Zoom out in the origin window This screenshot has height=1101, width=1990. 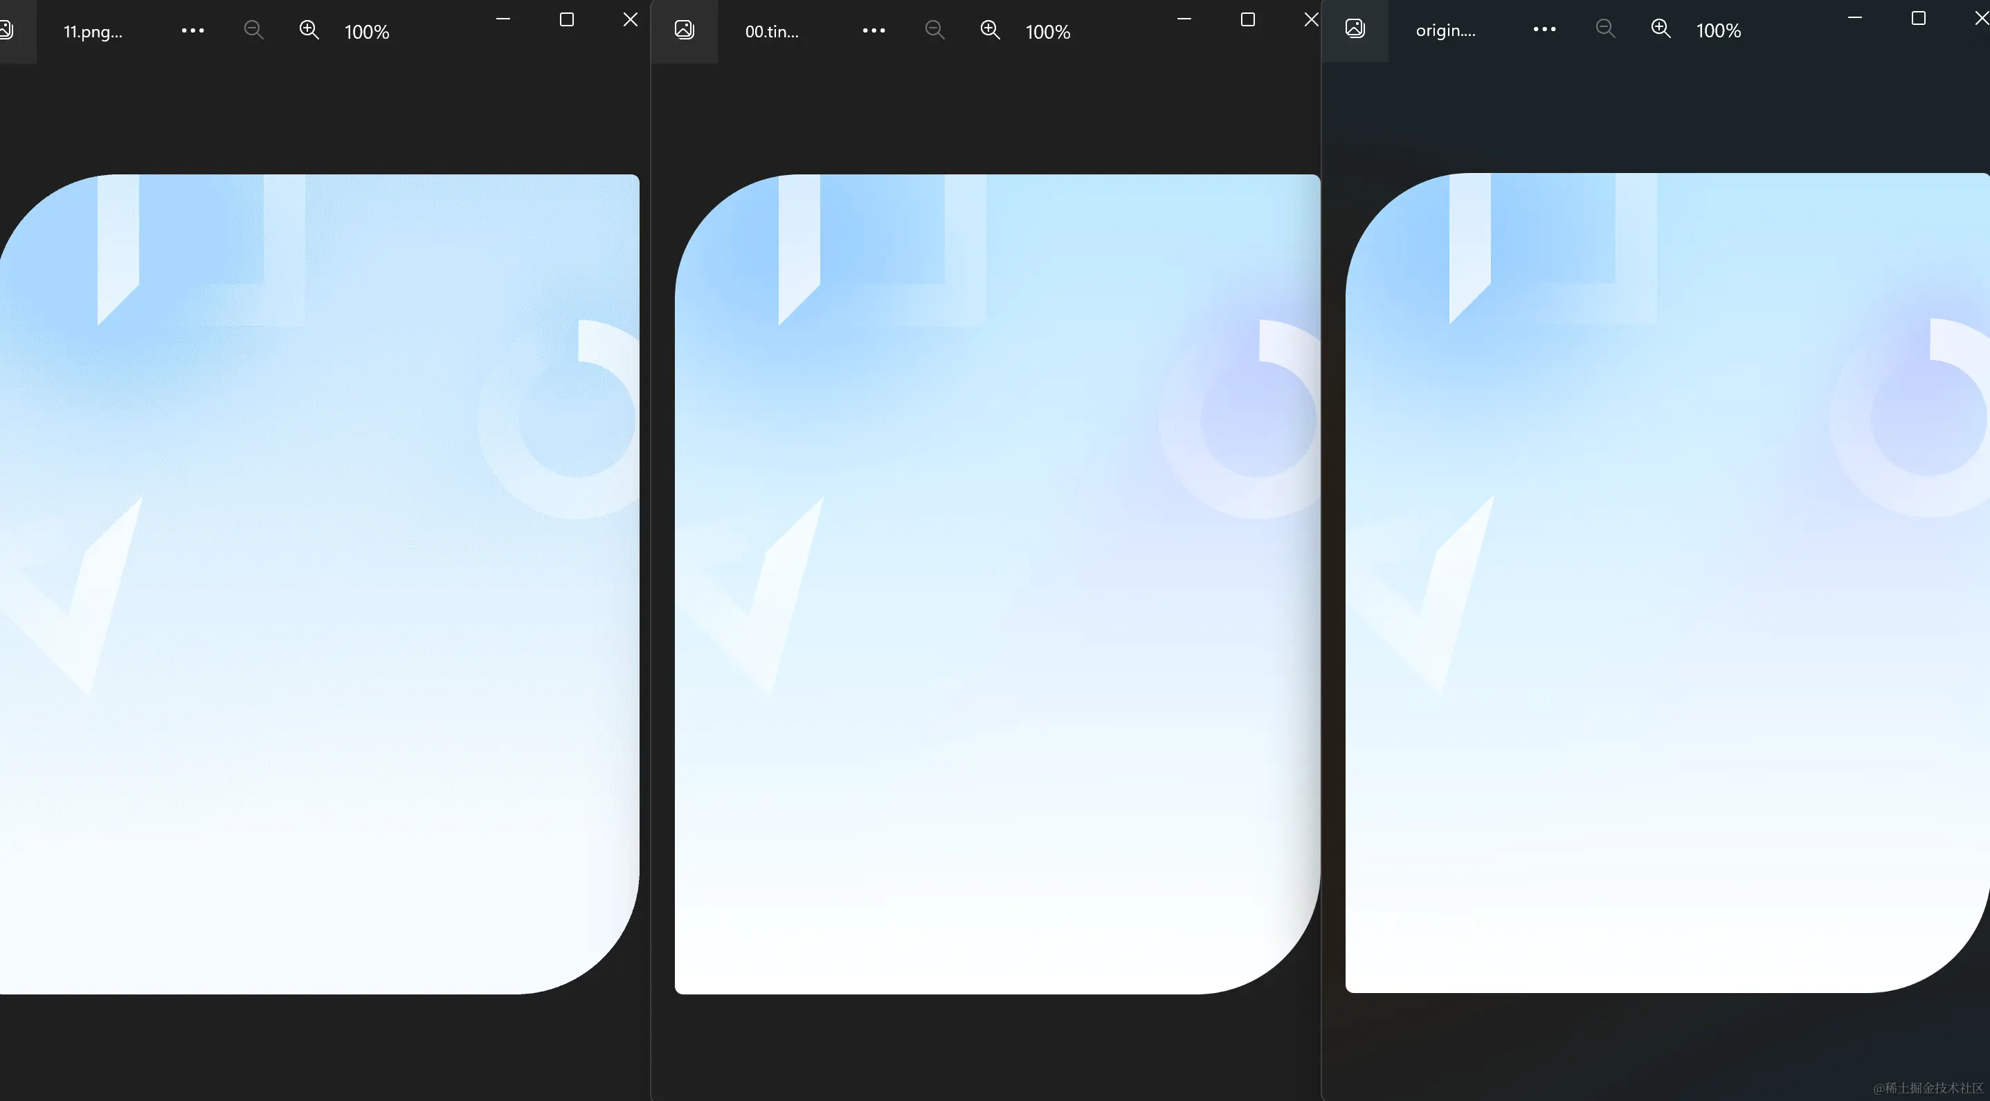coord(1605,28)
